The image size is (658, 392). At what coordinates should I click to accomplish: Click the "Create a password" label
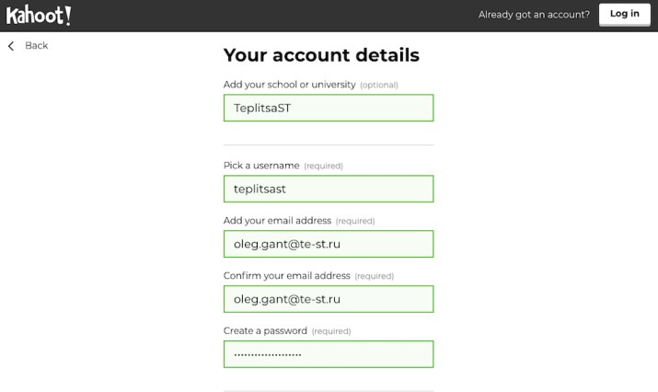[265, 331]
